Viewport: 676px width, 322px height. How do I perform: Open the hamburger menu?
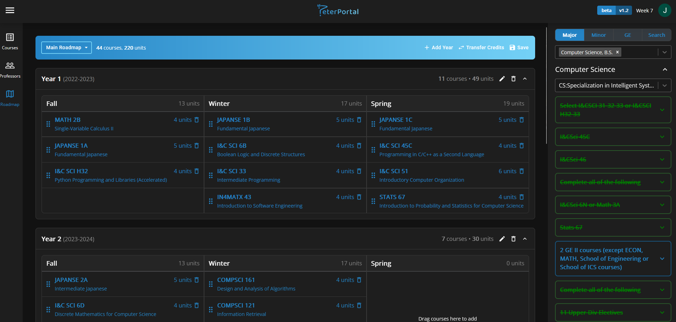pos(10,10)
